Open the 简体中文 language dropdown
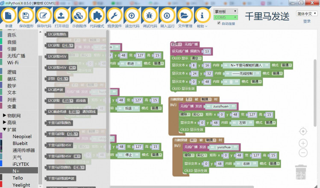The width and height of the screenshot is (320, 188). [x=306, y=14]
